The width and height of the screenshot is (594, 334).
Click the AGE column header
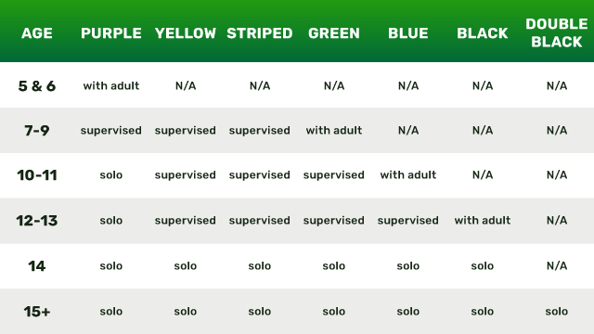click(37, 33)
